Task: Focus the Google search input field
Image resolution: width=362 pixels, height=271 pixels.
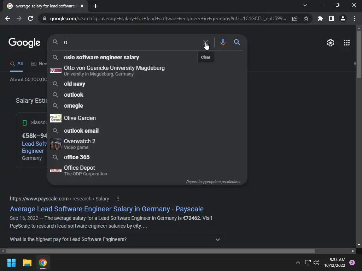Action: 132,42
